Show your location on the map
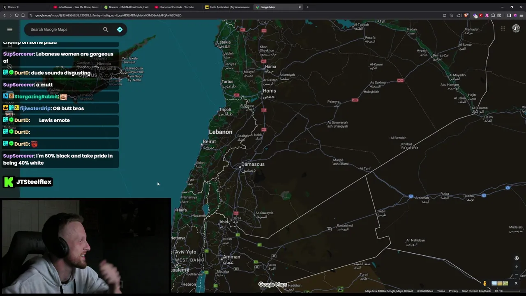The width and height of the screenshot is (526, 296). point(517,258)
